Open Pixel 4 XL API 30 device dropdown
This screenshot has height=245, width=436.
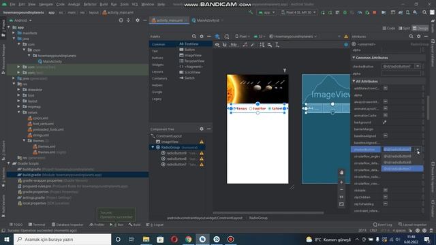tap(298, 12)
